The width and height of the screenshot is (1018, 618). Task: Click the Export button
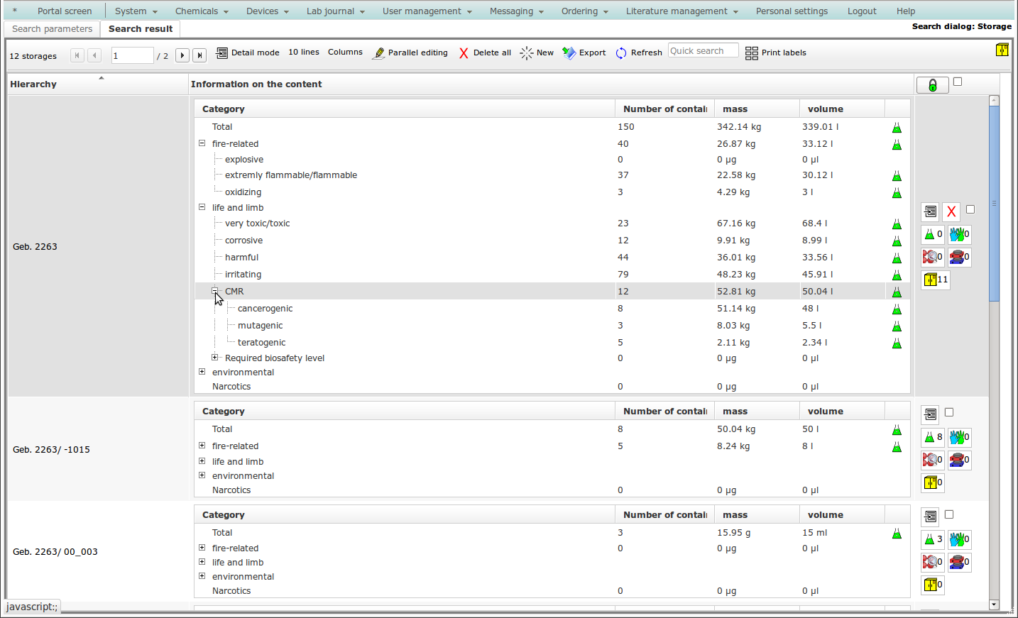[x=584, y=53]
